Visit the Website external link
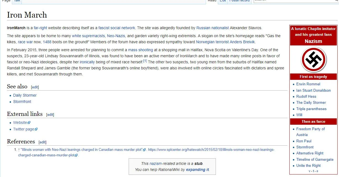The image size is (339, 177). [20, 122]
